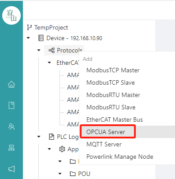Collapse the PLC Logic node arrow
The width and height of the screenshot is (175, 179).
point(39,137)
